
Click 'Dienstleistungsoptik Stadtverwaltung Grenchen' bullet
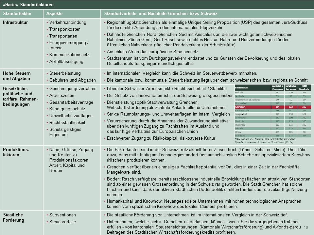tap(166, 105)
